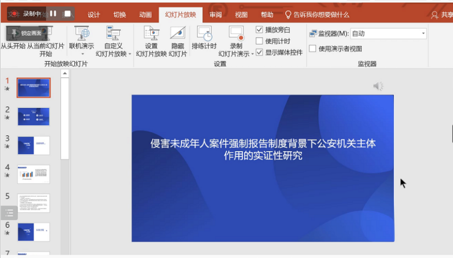Viewport: 453px width, 258px height.
Task: Enable the 使用计时 checkbox
Action: [x=260, y=41]
